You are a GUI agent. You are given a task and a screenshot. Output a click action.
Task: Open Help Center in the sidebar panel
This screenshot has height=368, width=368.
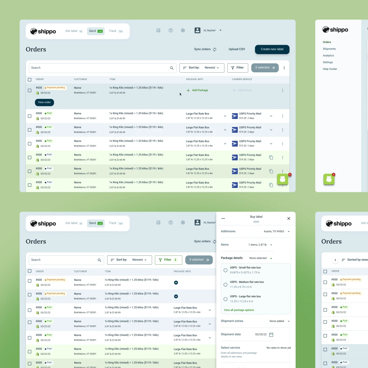[x=330, y=69]
